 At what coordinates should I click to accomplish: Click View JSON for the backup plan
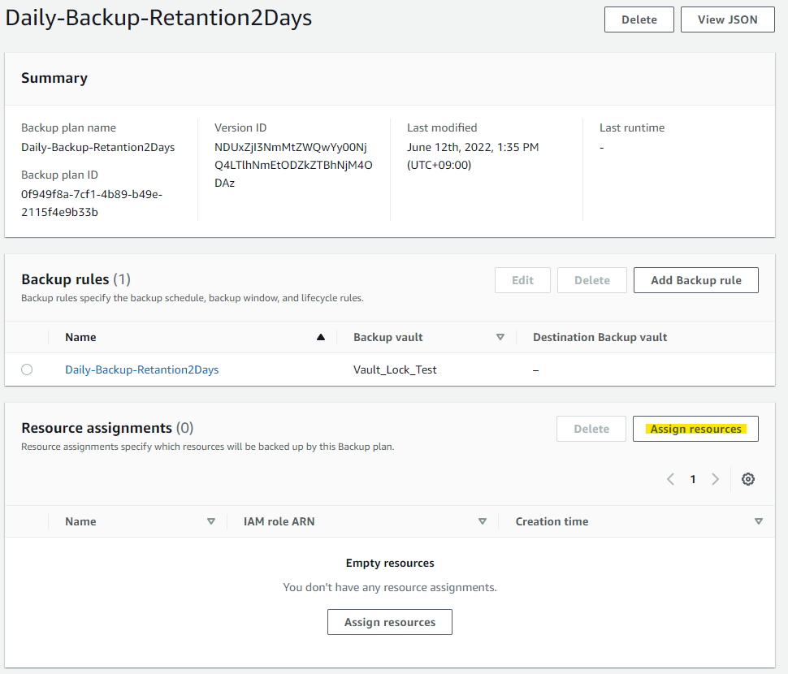[727, 19]
